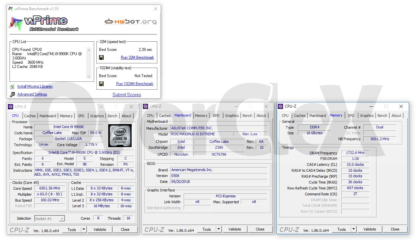Click the wPrime title bar app icon

[11, 9]
